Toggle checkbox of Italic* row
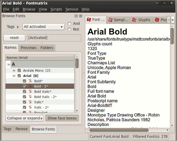This screenshot has height=141, width=177. (x=24, y=102)
